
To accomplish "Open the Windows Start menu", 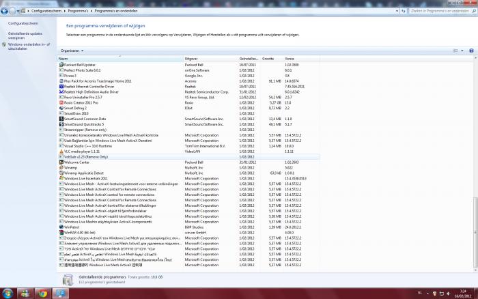I will click(8, 293).
